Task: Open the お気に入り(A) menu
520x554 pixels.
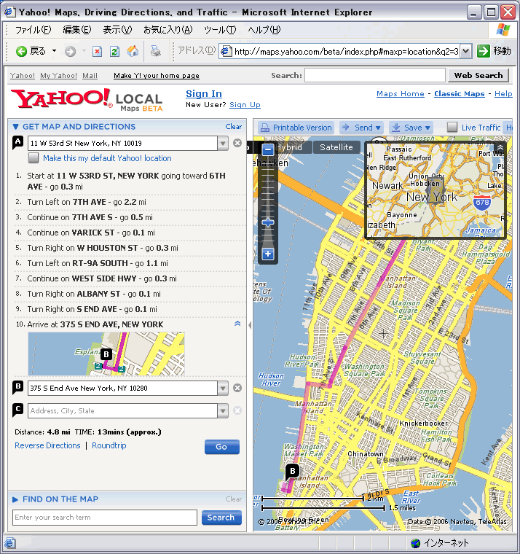Action: coord(168,30)
